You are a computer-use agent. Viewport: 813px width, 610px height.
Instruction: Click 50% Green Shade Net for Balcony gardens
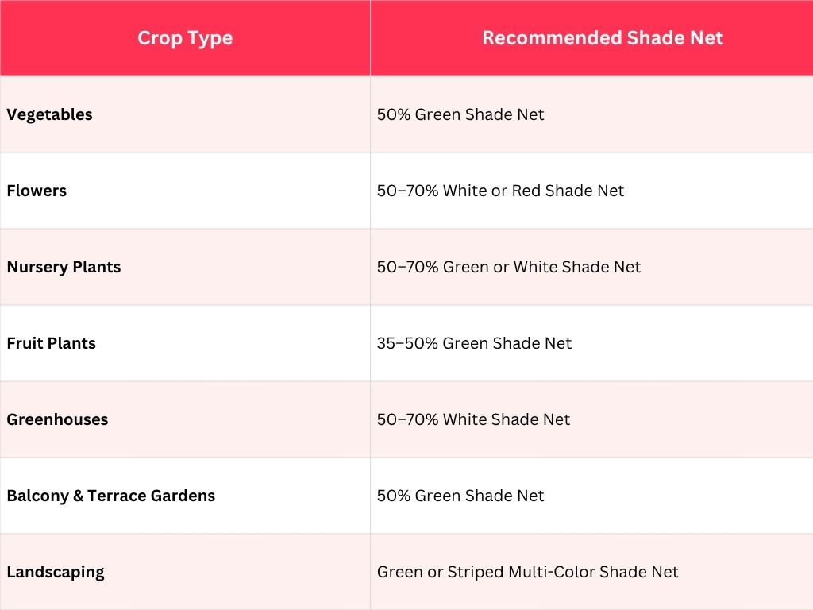[x=460, y=496]
